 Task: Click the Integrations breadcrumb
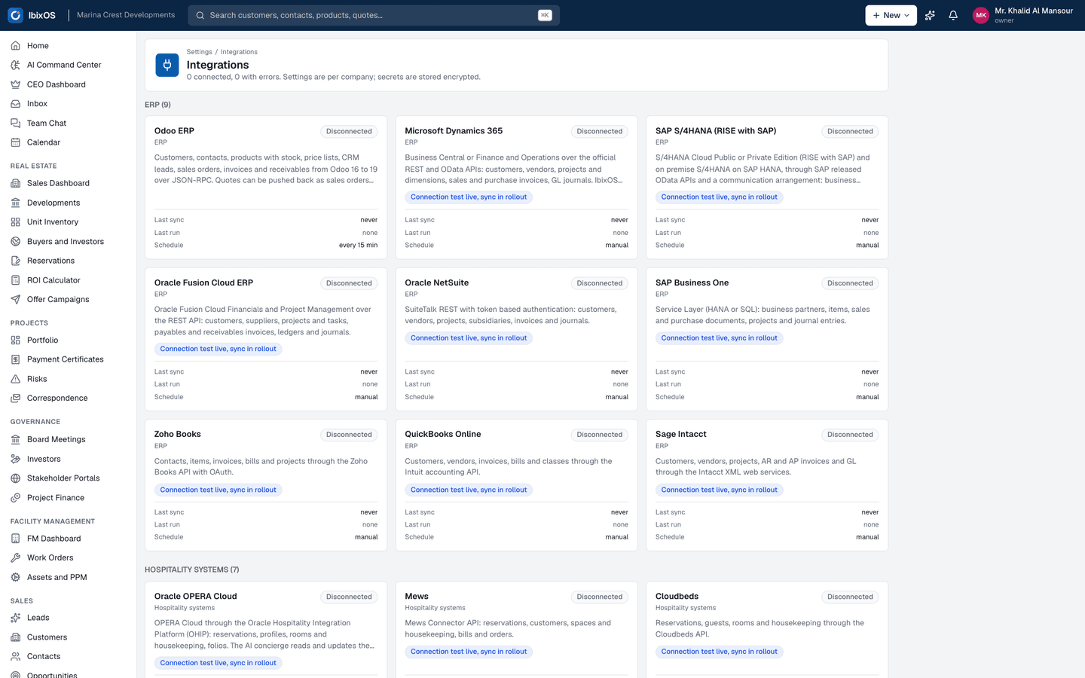[239, 52]
